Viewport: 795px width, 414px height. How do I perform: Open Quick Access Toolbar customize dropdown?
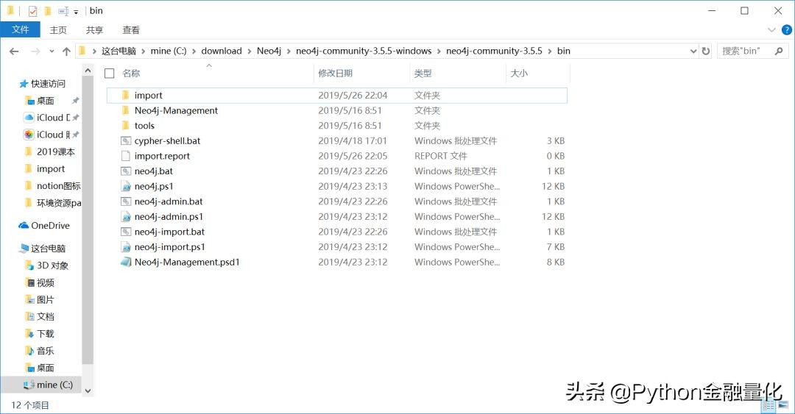click(x=76, y=12)
